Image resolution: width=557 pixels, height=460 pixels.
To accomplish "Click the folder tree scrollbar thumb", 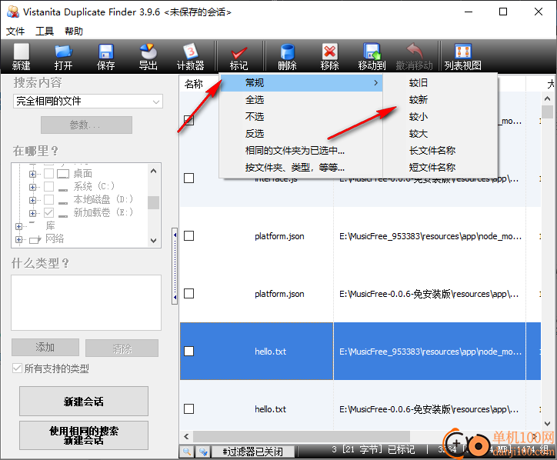I will click(x=153, y=203).
